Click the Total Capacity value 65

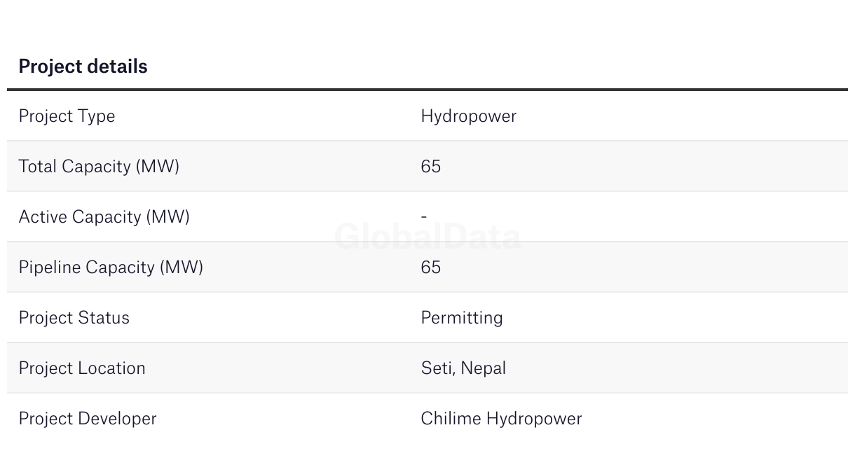pyautogui.click(x=430, y=167)
